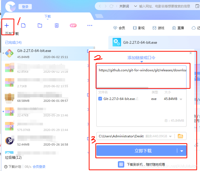Viewport: 200px width, 171px height.
Task: Click the 下载到手机，随时随地观看 link
Action: (x=146, y=164)
